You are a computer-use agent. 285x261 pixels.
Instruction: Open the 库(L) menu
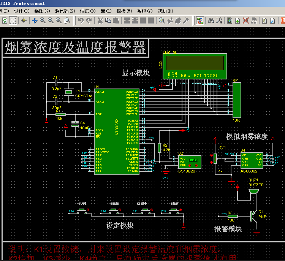tap(106, 11)
